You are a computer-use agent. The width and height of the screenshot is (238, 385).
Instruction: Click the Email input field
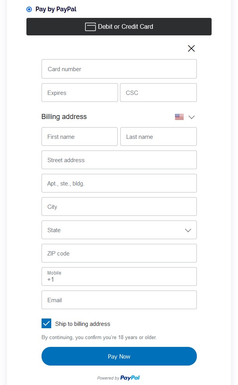point(119,300)
